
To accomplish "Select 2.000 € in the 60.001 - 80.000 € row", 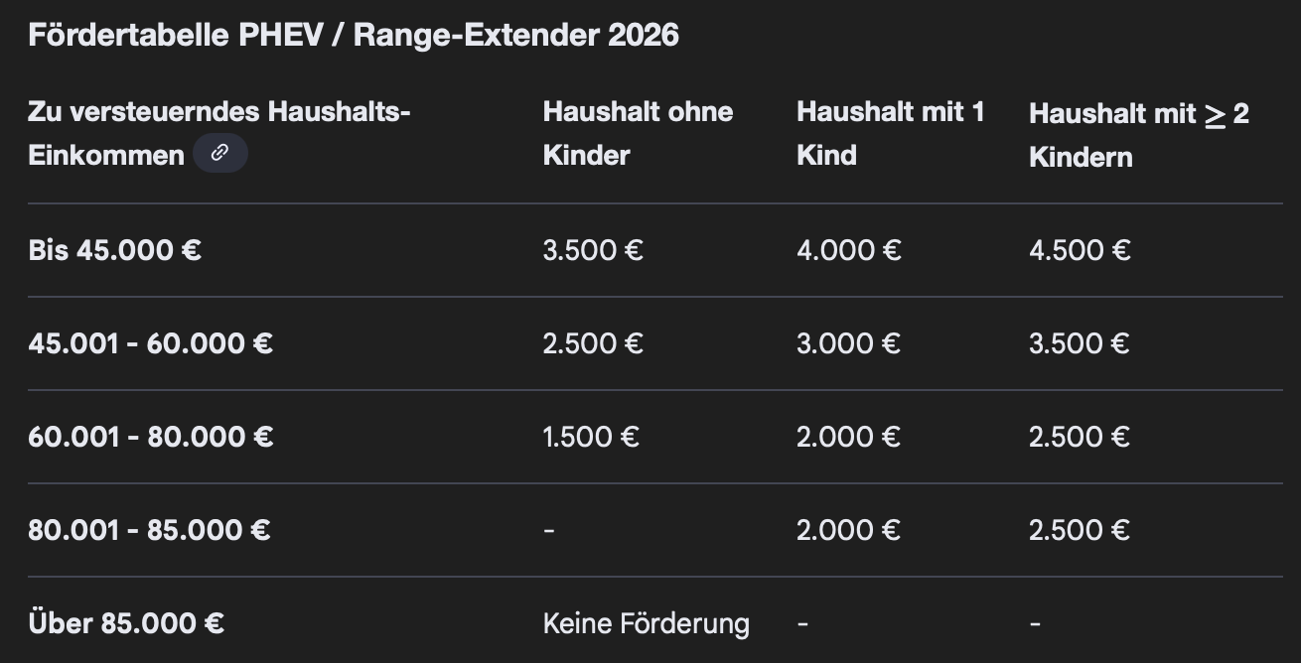I will coord(848,437).
